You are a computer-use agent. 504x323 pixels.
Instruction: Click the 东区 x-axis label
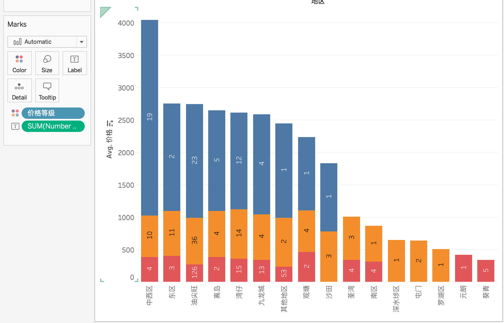[x=172, y=292]
